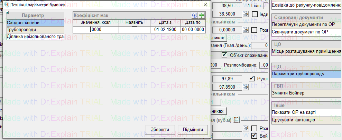Click the green plus add-row icon
This screenshot has height=140, width=342.
pos(202,15)
